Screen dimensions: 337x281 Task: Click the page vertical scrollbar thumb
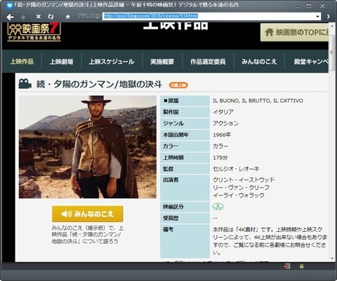332,53
